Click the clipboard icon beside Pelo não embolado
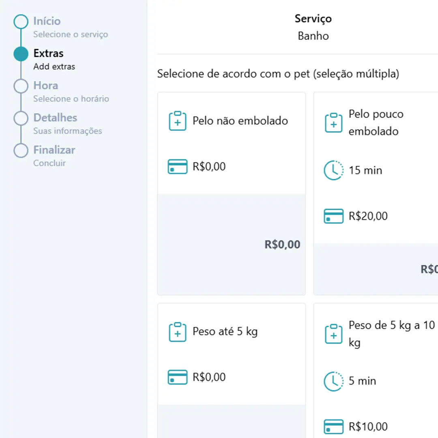The image size is (438, 438). click(177, 121)
